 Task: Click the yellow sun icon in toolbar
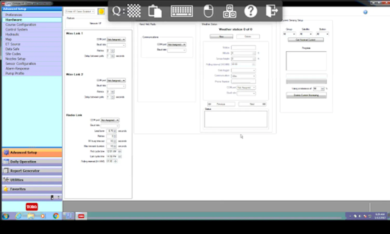click(101, 11)
